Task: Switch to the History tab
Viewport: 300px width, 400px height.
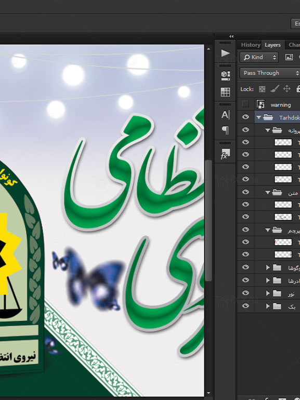Action: [251, 45]
